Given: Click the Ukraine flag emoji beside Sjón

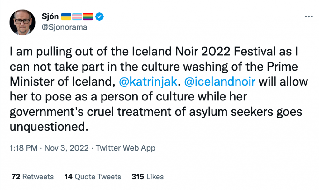Looking at the screenshot, I should (66, 17).
